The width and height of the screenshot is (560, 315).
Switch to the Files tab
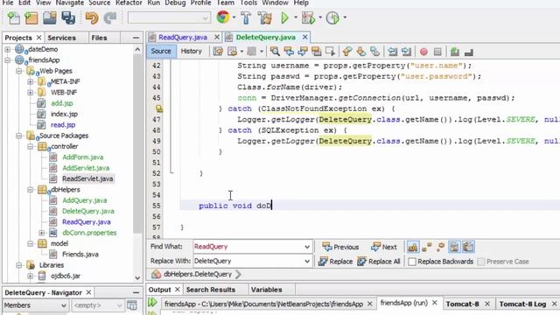pos(99,38)
